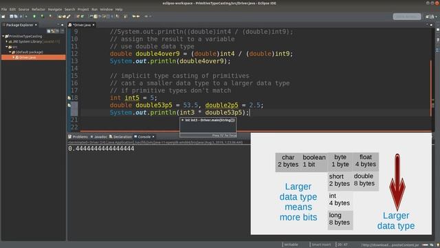The image size is (440, 248).
Task: Toggle Link with Editor in Package Explorer
Action: coord(53,31)
